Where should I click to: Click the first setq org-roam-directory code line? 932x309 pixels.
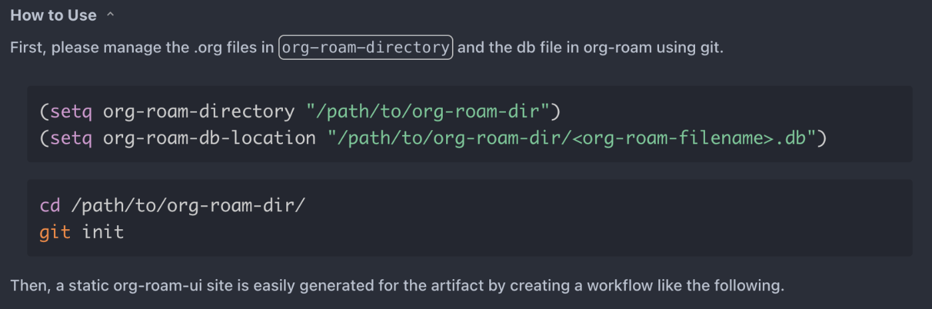[x=300, y=111]
